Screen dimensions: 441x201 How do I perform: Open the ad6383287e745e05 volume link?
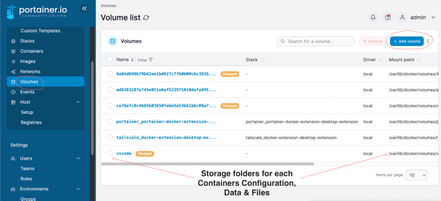point(166,90)
